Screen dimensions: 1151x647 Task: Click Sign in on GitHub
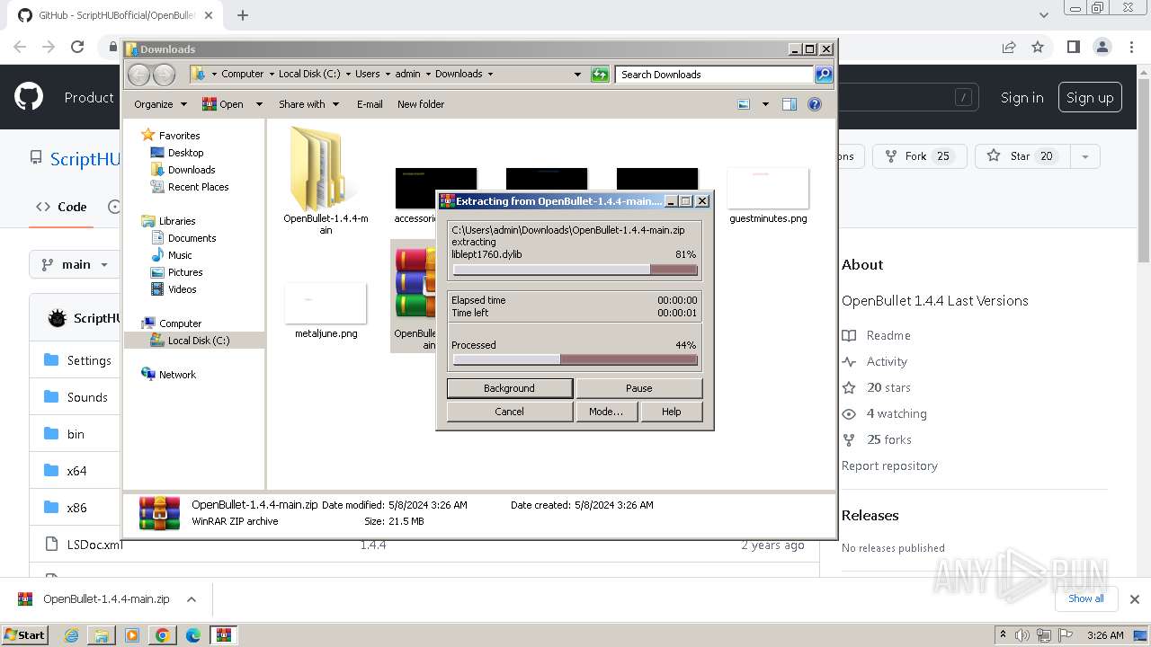point(1022,97)
